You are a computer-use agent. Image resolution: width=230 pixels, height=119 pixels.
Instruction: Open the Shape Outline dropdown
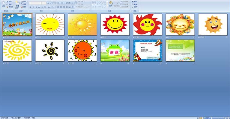124,4
